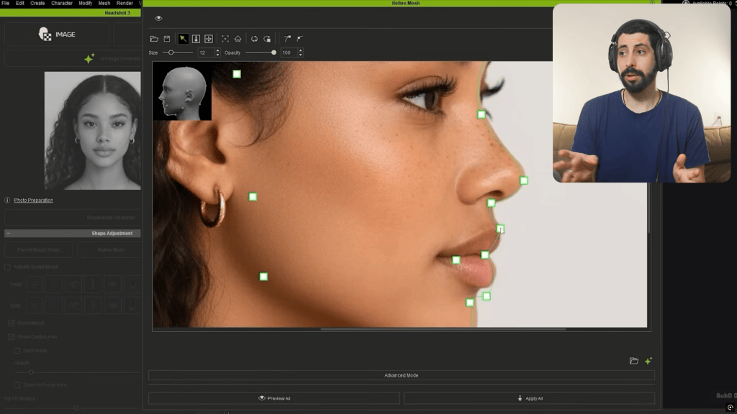Viewport: 737px width, 414px height.
Task: Open the Edit menu
Action: [19, 4]
